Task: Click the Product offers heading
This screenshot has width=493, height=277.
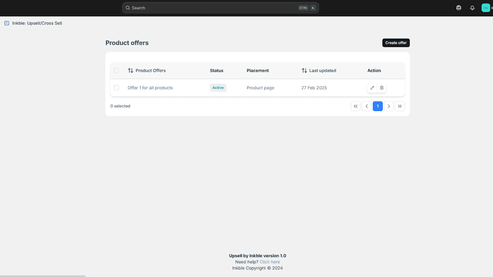Action: tap(127, 43)
